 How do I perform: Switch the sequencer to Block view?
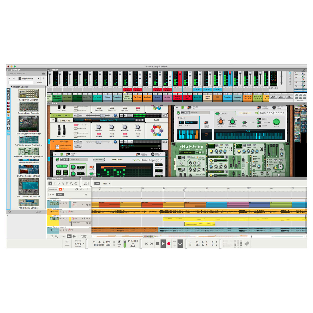[52, 195]
